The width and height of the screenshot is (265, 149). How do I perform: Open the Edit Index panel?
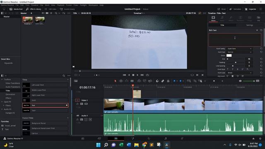pos(51,9)
